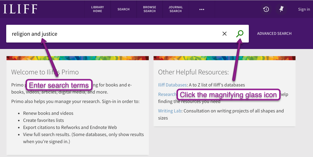Open Advanced Search
Screen dimensions: 313x157
click(x=274, y=34)
